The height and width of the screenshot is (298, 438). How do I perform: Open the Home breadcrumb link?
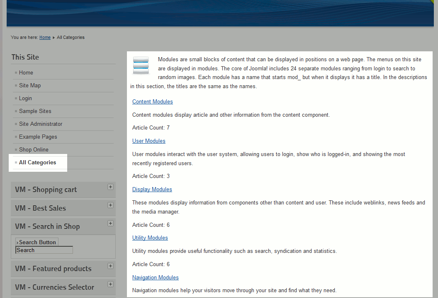click(45, 37)
